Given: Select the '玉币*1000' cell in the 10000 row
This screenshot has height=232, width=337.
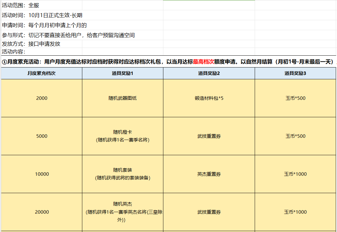Looking at the screenshot, I should [296, 174].
